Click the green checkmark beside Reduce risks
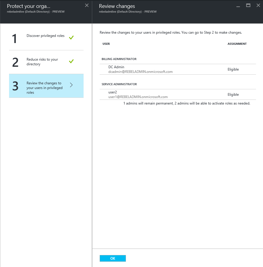Image resolution: width=263 pixels, height=267 pixels. pyautogui.click(x=71, y=61)
